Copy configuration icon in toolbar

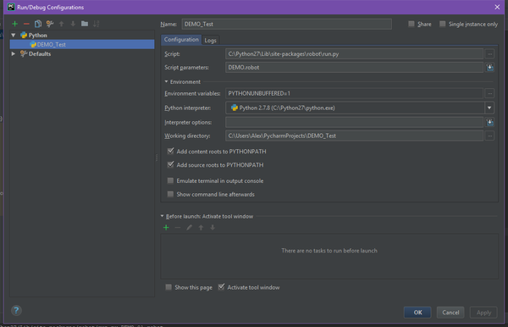click(x=38, y=24)
